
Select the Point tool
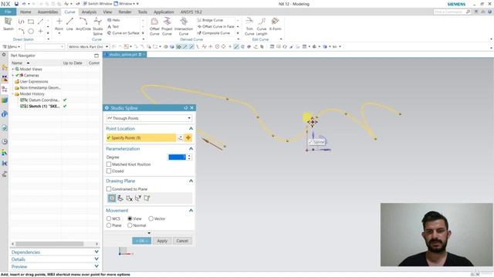pos(59,25)
